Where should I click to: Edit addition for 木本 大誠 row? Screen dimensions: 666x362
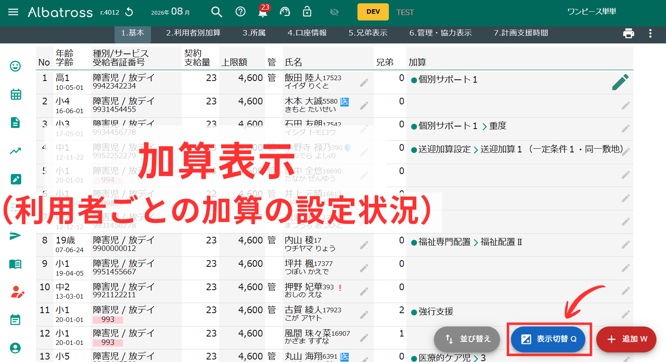[626, 106]
